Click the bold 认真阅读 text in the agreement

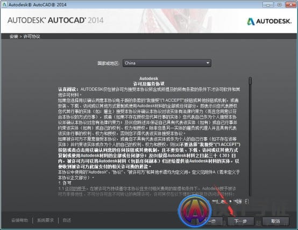(68, 89)
